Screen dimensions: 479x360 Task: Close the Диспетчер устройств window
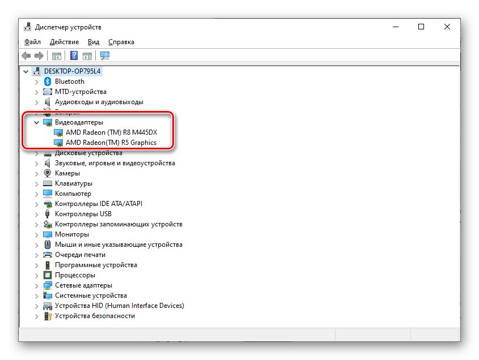(447, 27)
